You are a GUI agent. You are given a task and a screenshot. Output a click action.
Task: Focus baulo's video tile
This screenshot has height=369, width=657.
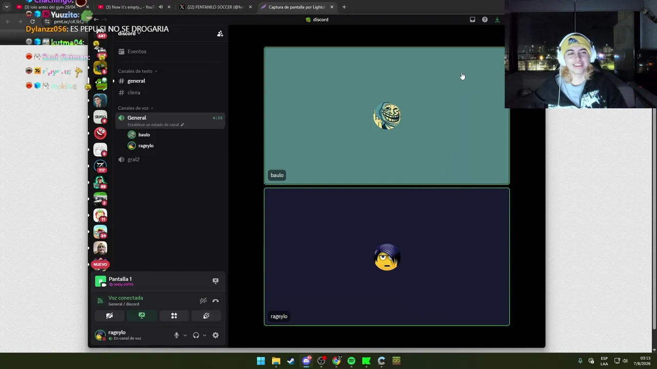(387, 116)
